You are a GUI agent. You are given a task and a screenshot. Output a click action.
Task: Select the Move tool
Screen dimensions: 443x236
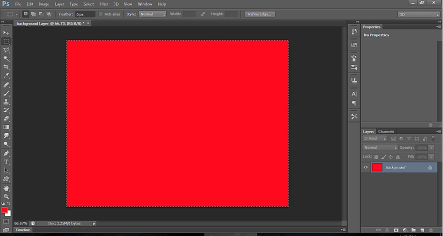coord(6,33)
